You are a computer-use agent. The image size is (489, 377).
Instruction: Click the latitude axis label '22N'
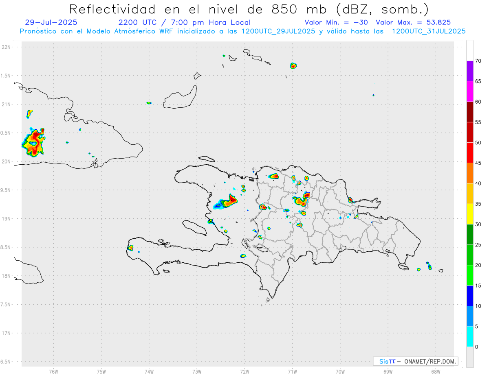7,47
